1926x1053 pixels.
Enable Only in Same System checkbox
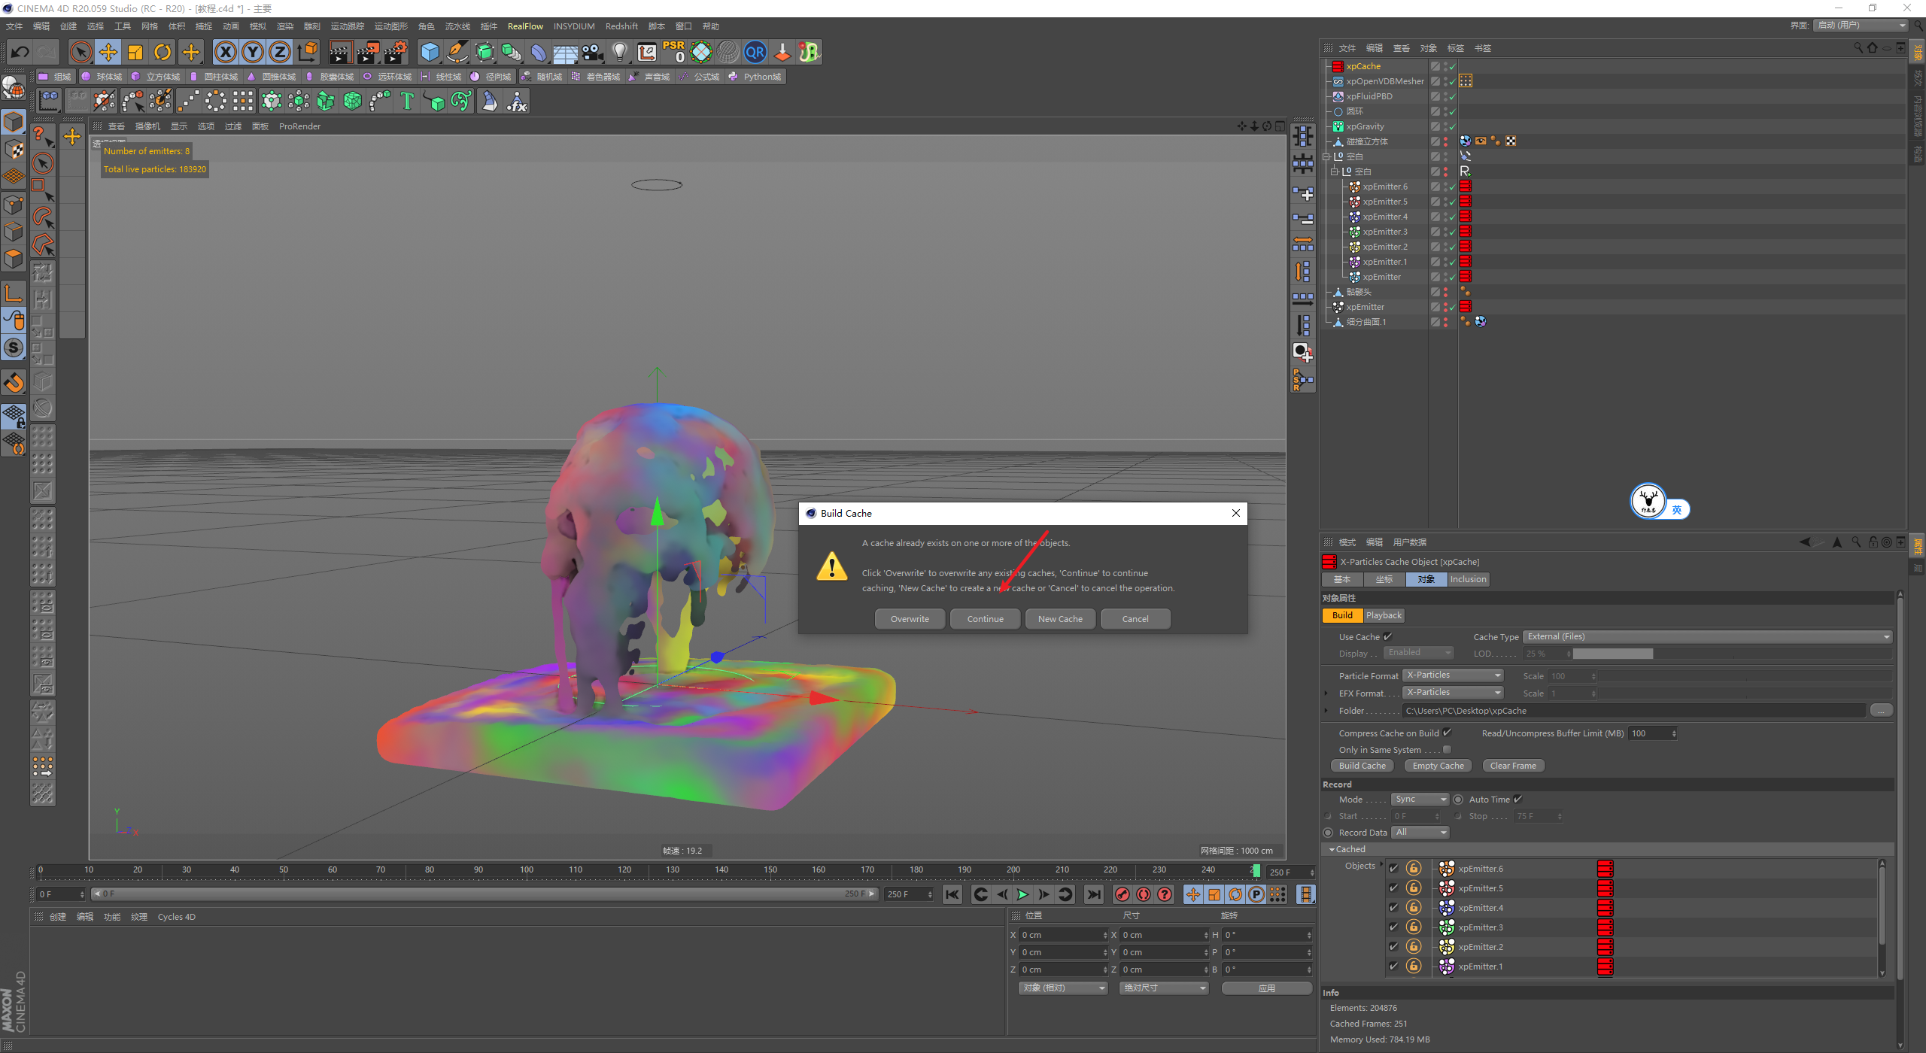coord(1447,749)
